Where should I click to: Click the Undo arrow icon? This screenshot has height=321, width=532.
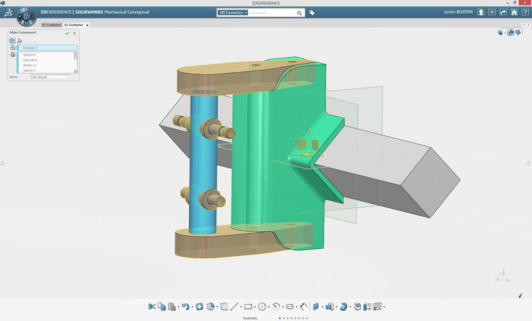pyautogui.click(x=185, y=306)
